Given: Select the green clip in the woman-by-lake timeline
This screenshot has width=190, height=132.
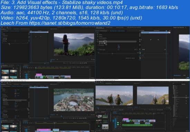Looking at the screenshot, I should pyautogui.click(x=44, y=77).
